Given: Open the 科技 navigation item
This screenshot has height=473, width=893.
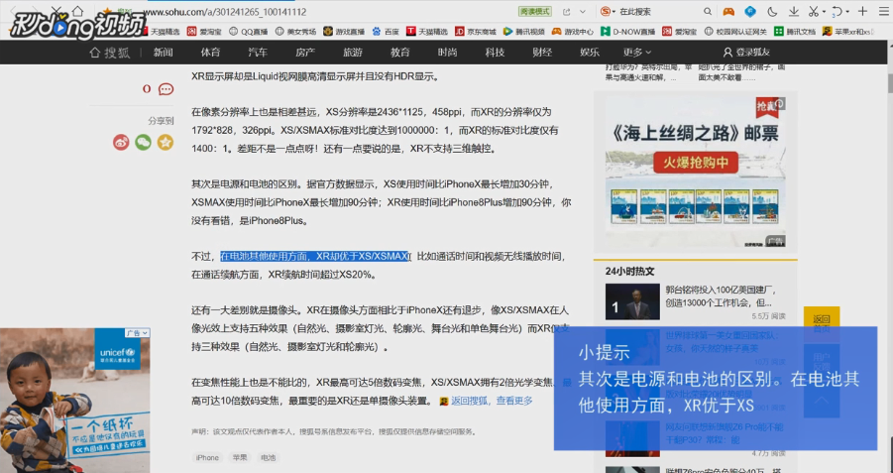Looking at the screenshot, I should coord(495,53).
